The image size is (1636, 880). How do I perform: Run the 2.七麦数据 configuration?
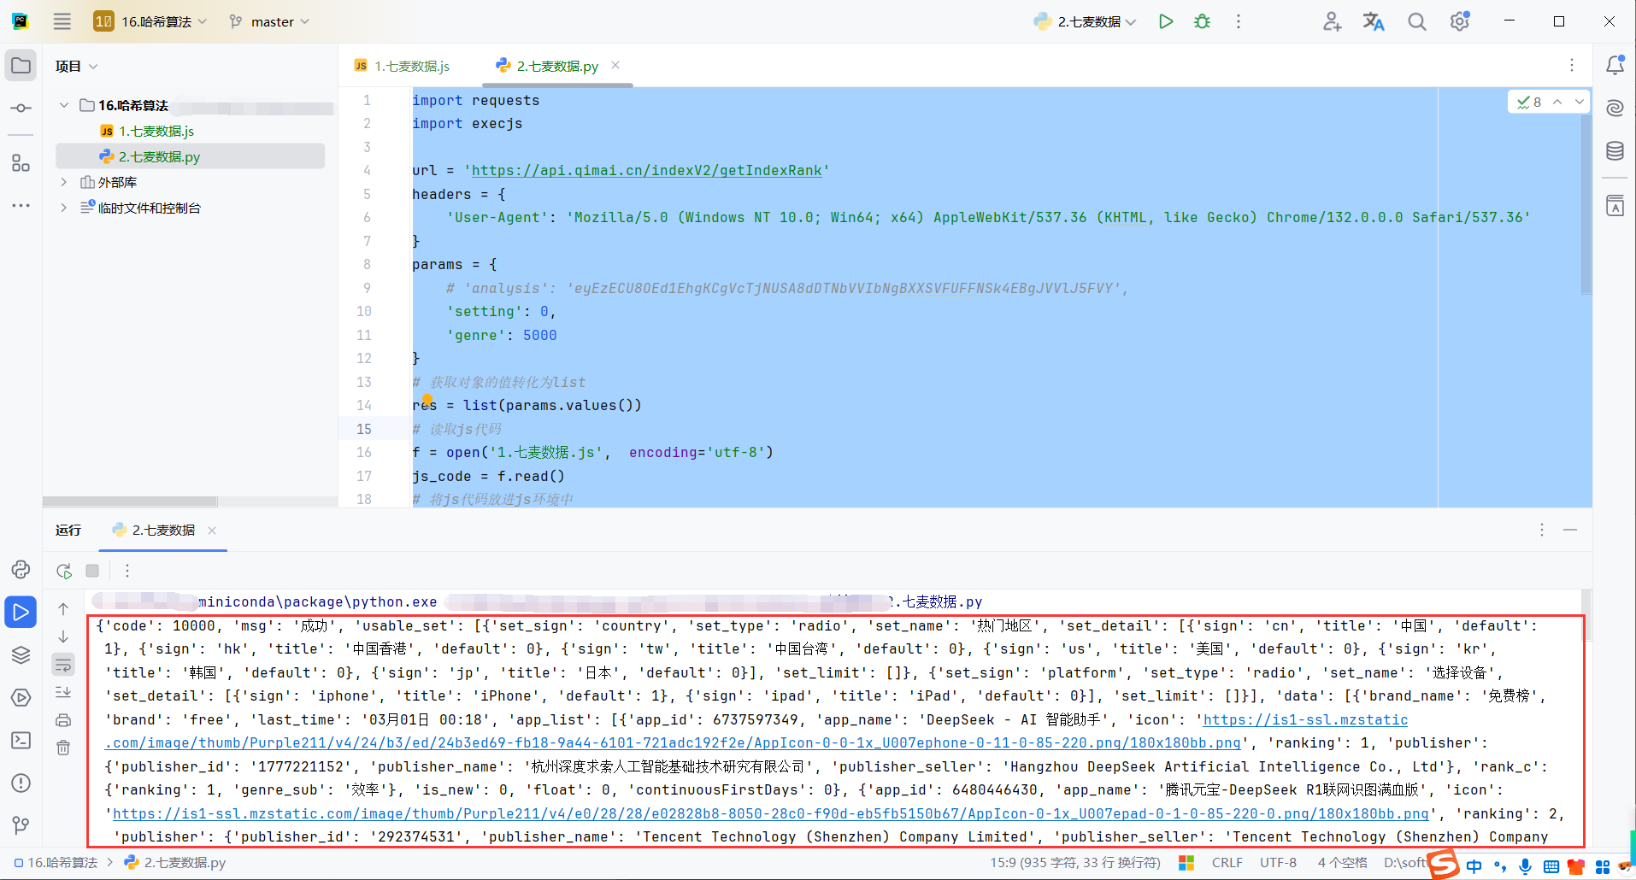click(x=1165, y=21)
